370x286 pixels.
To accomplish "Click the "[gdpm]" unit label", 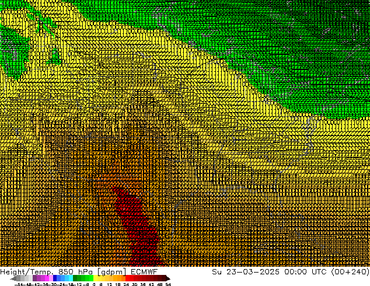I will click(111, 272).
